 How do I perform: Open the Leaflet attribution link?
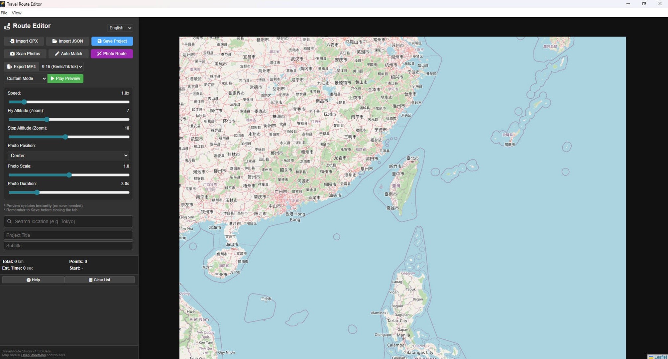[660, 357]
